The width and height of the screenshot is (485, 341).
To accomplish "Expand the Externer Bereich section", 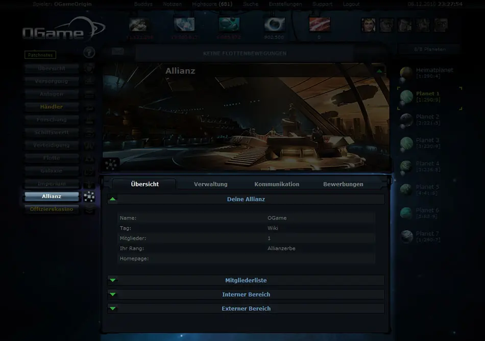I will [113, 308].
